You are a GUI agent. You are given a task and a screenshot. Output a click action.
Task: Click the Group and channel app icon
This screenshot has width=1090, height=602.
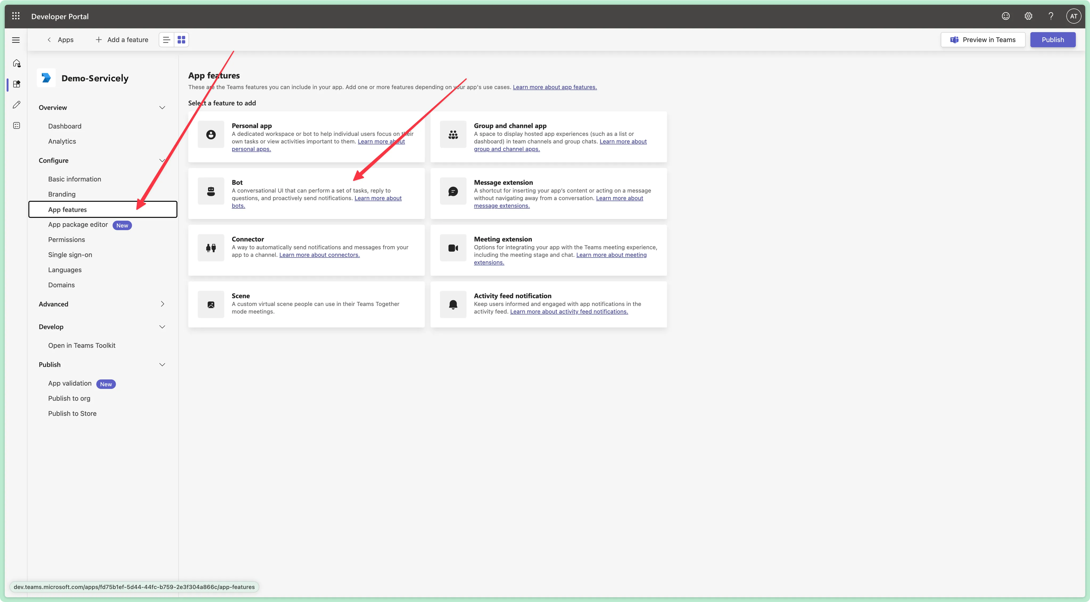click(453, 134)
